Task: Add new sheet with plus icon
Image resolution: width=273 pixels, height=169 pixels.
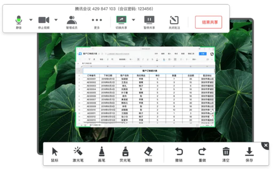Action: tap(81, 125)
